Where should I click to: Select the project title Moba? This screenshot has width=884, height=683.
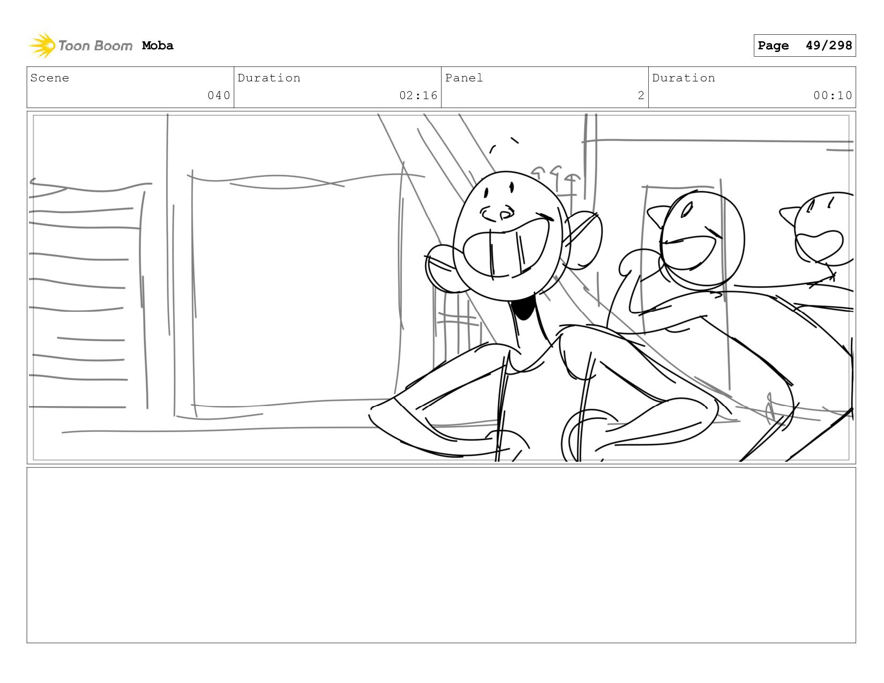pyautogui.click(x=158, y=46)
